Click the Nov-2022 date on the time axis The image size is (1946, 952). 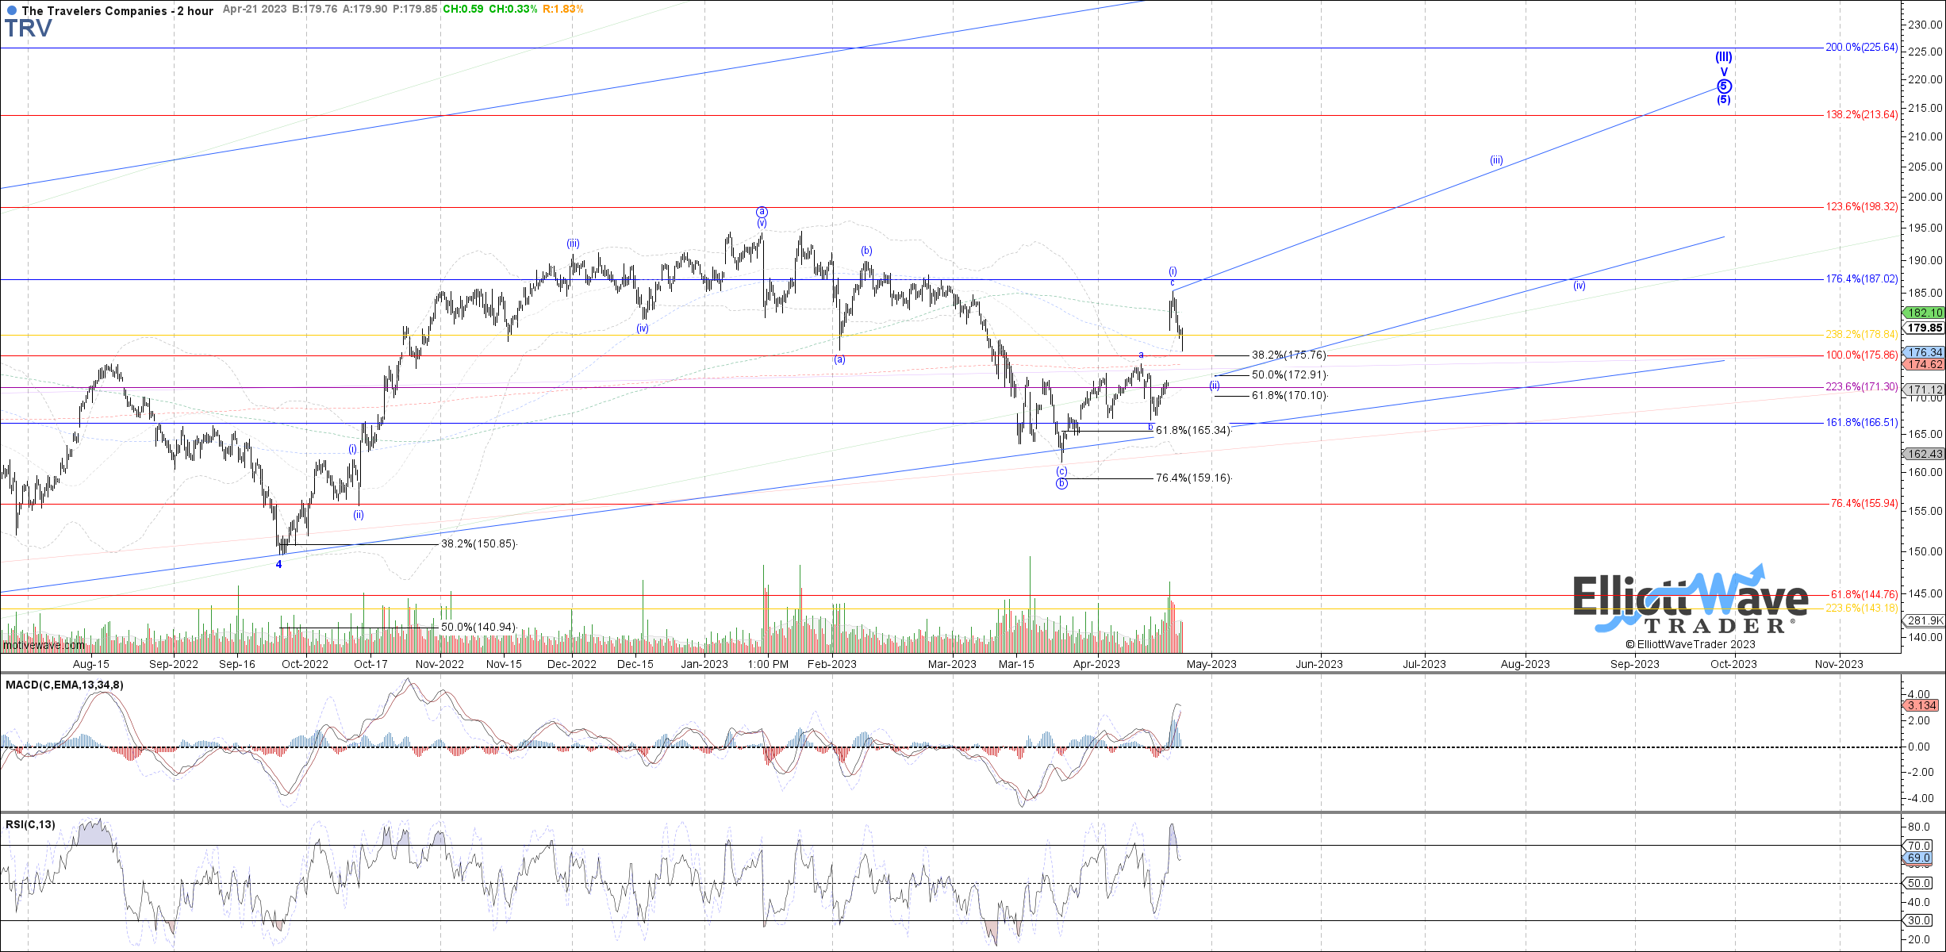439,664
